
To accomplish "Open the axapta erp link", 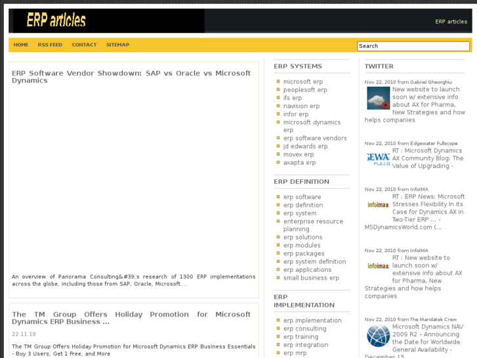I will 299,162.
